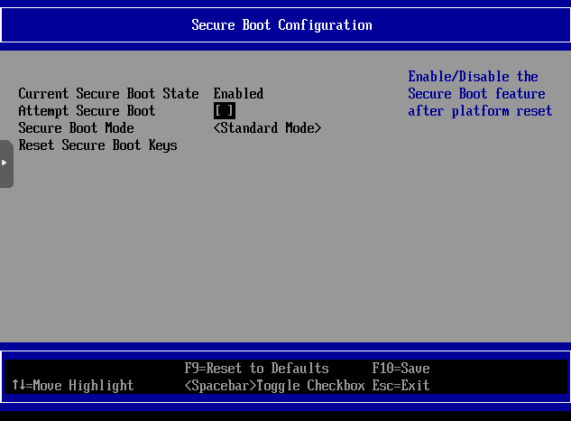Image resolution: width=571 pixels, height=421 pixels.
Task: Highlight the Secure Boot Mode label
Action: pyautogui.click(x=76, y=128)
